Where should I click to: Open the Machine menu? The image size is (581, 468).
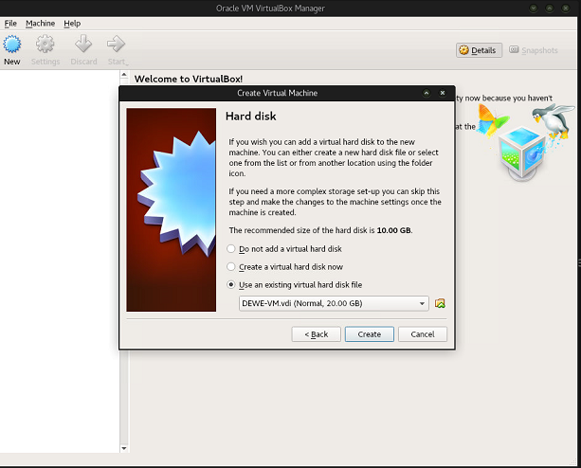(40, 24)
